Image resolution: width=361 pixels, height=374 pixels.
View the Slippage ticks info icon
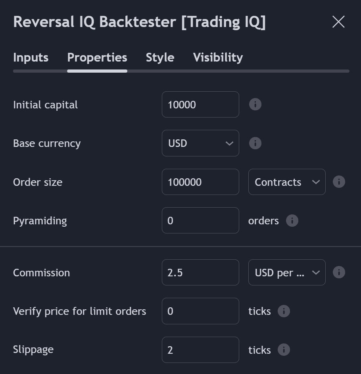pos(284,350)
